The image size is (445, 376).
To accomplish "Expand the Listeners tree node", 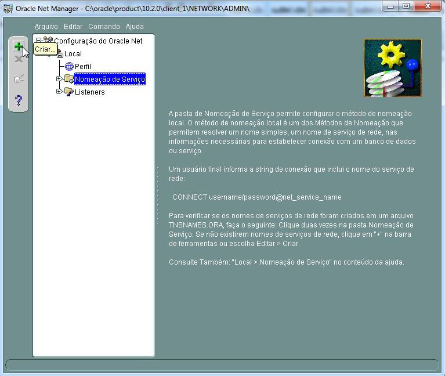I will coord(59,91).
